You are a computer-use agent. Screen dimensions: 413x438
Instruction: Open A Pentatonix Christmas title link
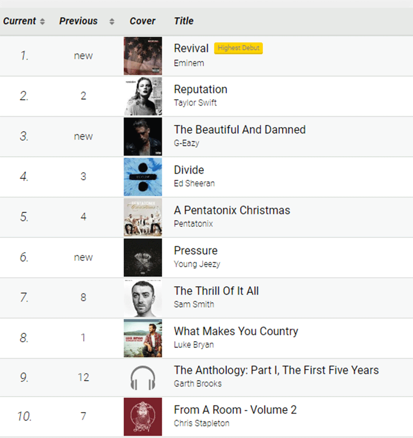(232, 210)
